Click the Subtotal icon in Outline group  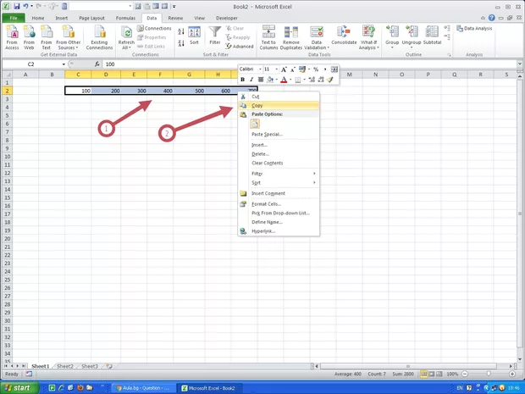pyautogui.click(x=433, y=36)
